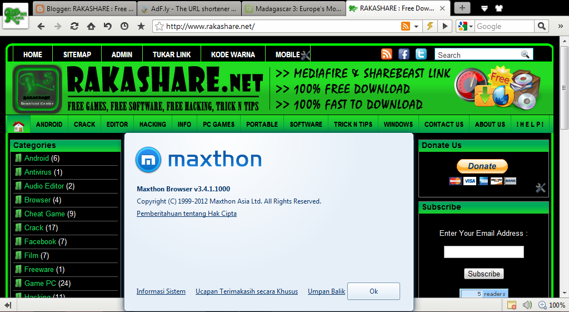Open Audio Editor category link
The height and width of the screenshot is (312, 569).
point(44,186)
